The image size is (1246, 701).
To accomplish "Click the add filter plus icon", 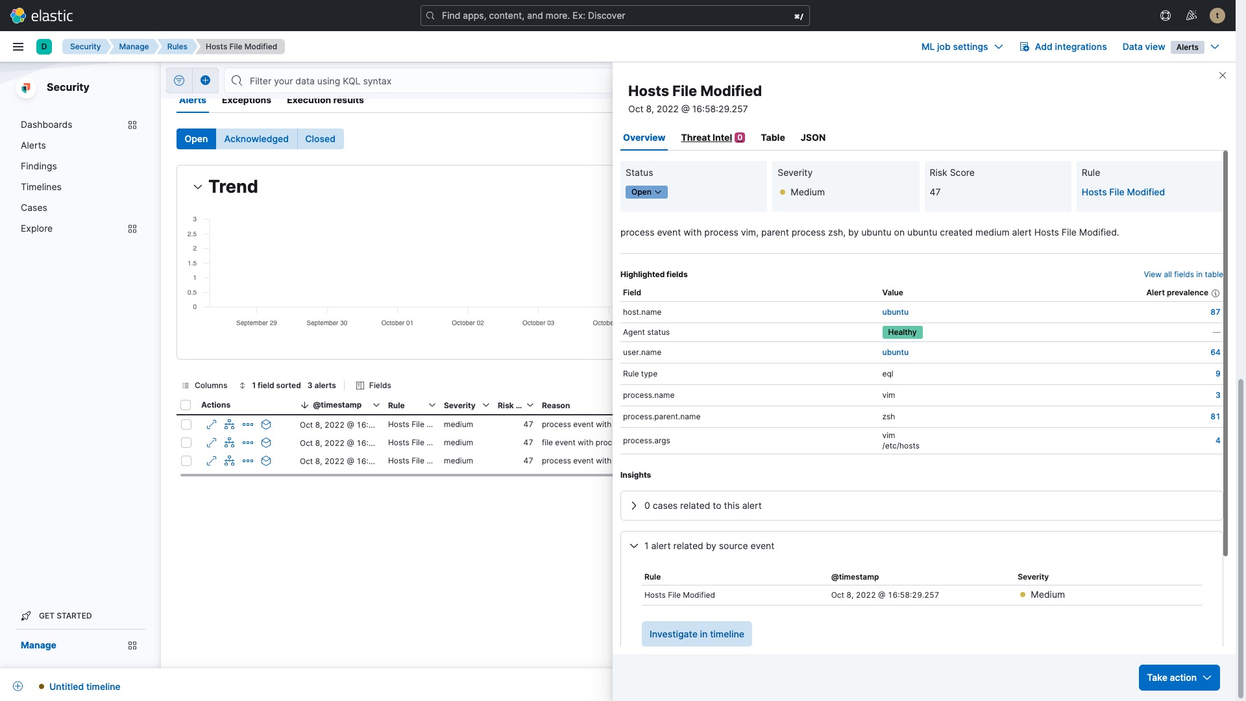I will click(x=205, y=80).
